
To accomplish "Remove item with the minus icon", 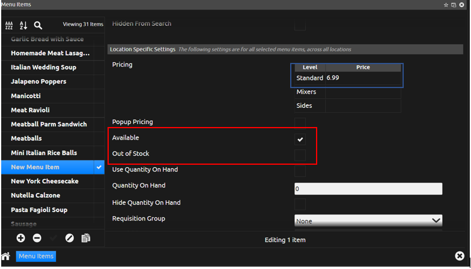I will (x=37, y=238).
